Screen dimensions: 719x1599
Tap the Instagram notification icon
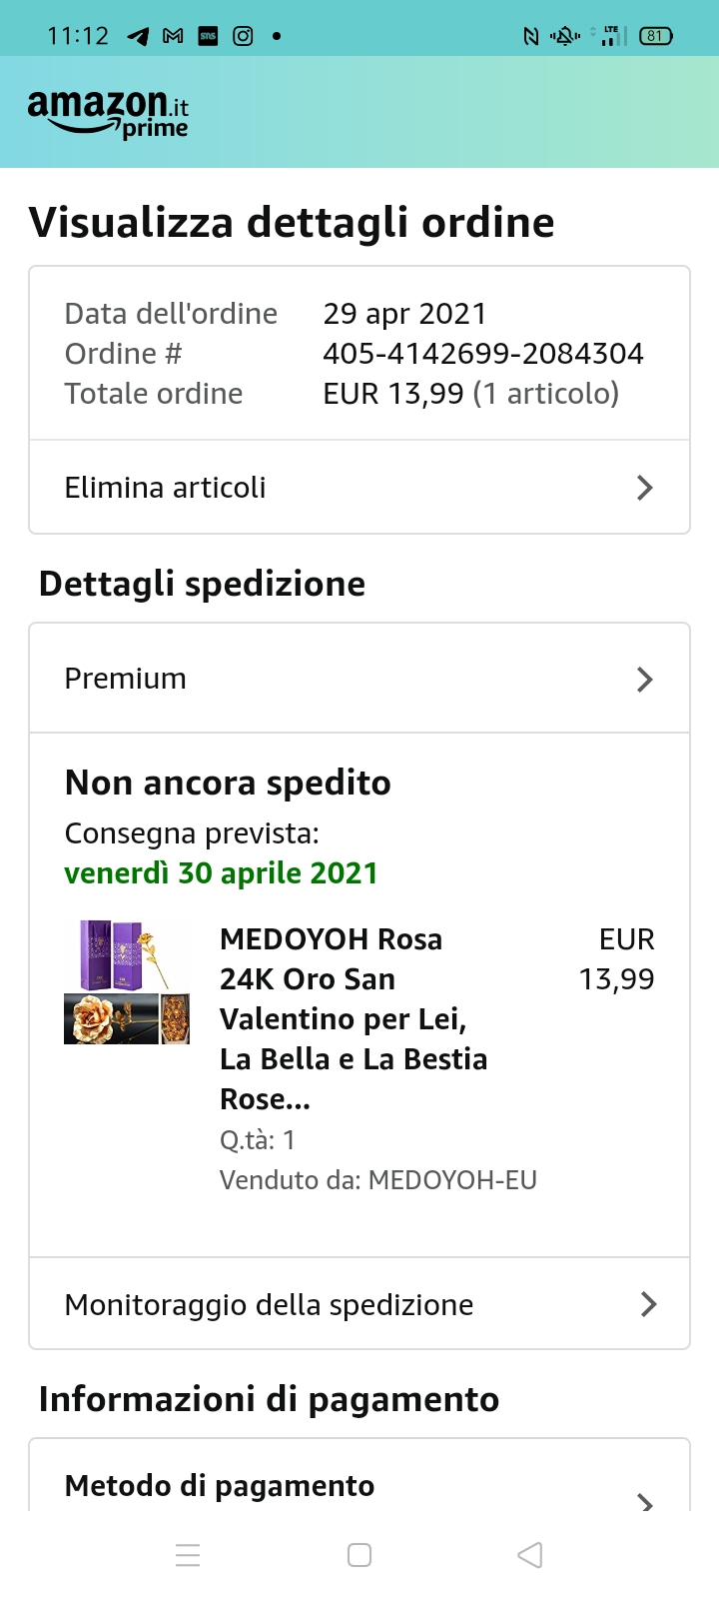click(243, 36)
